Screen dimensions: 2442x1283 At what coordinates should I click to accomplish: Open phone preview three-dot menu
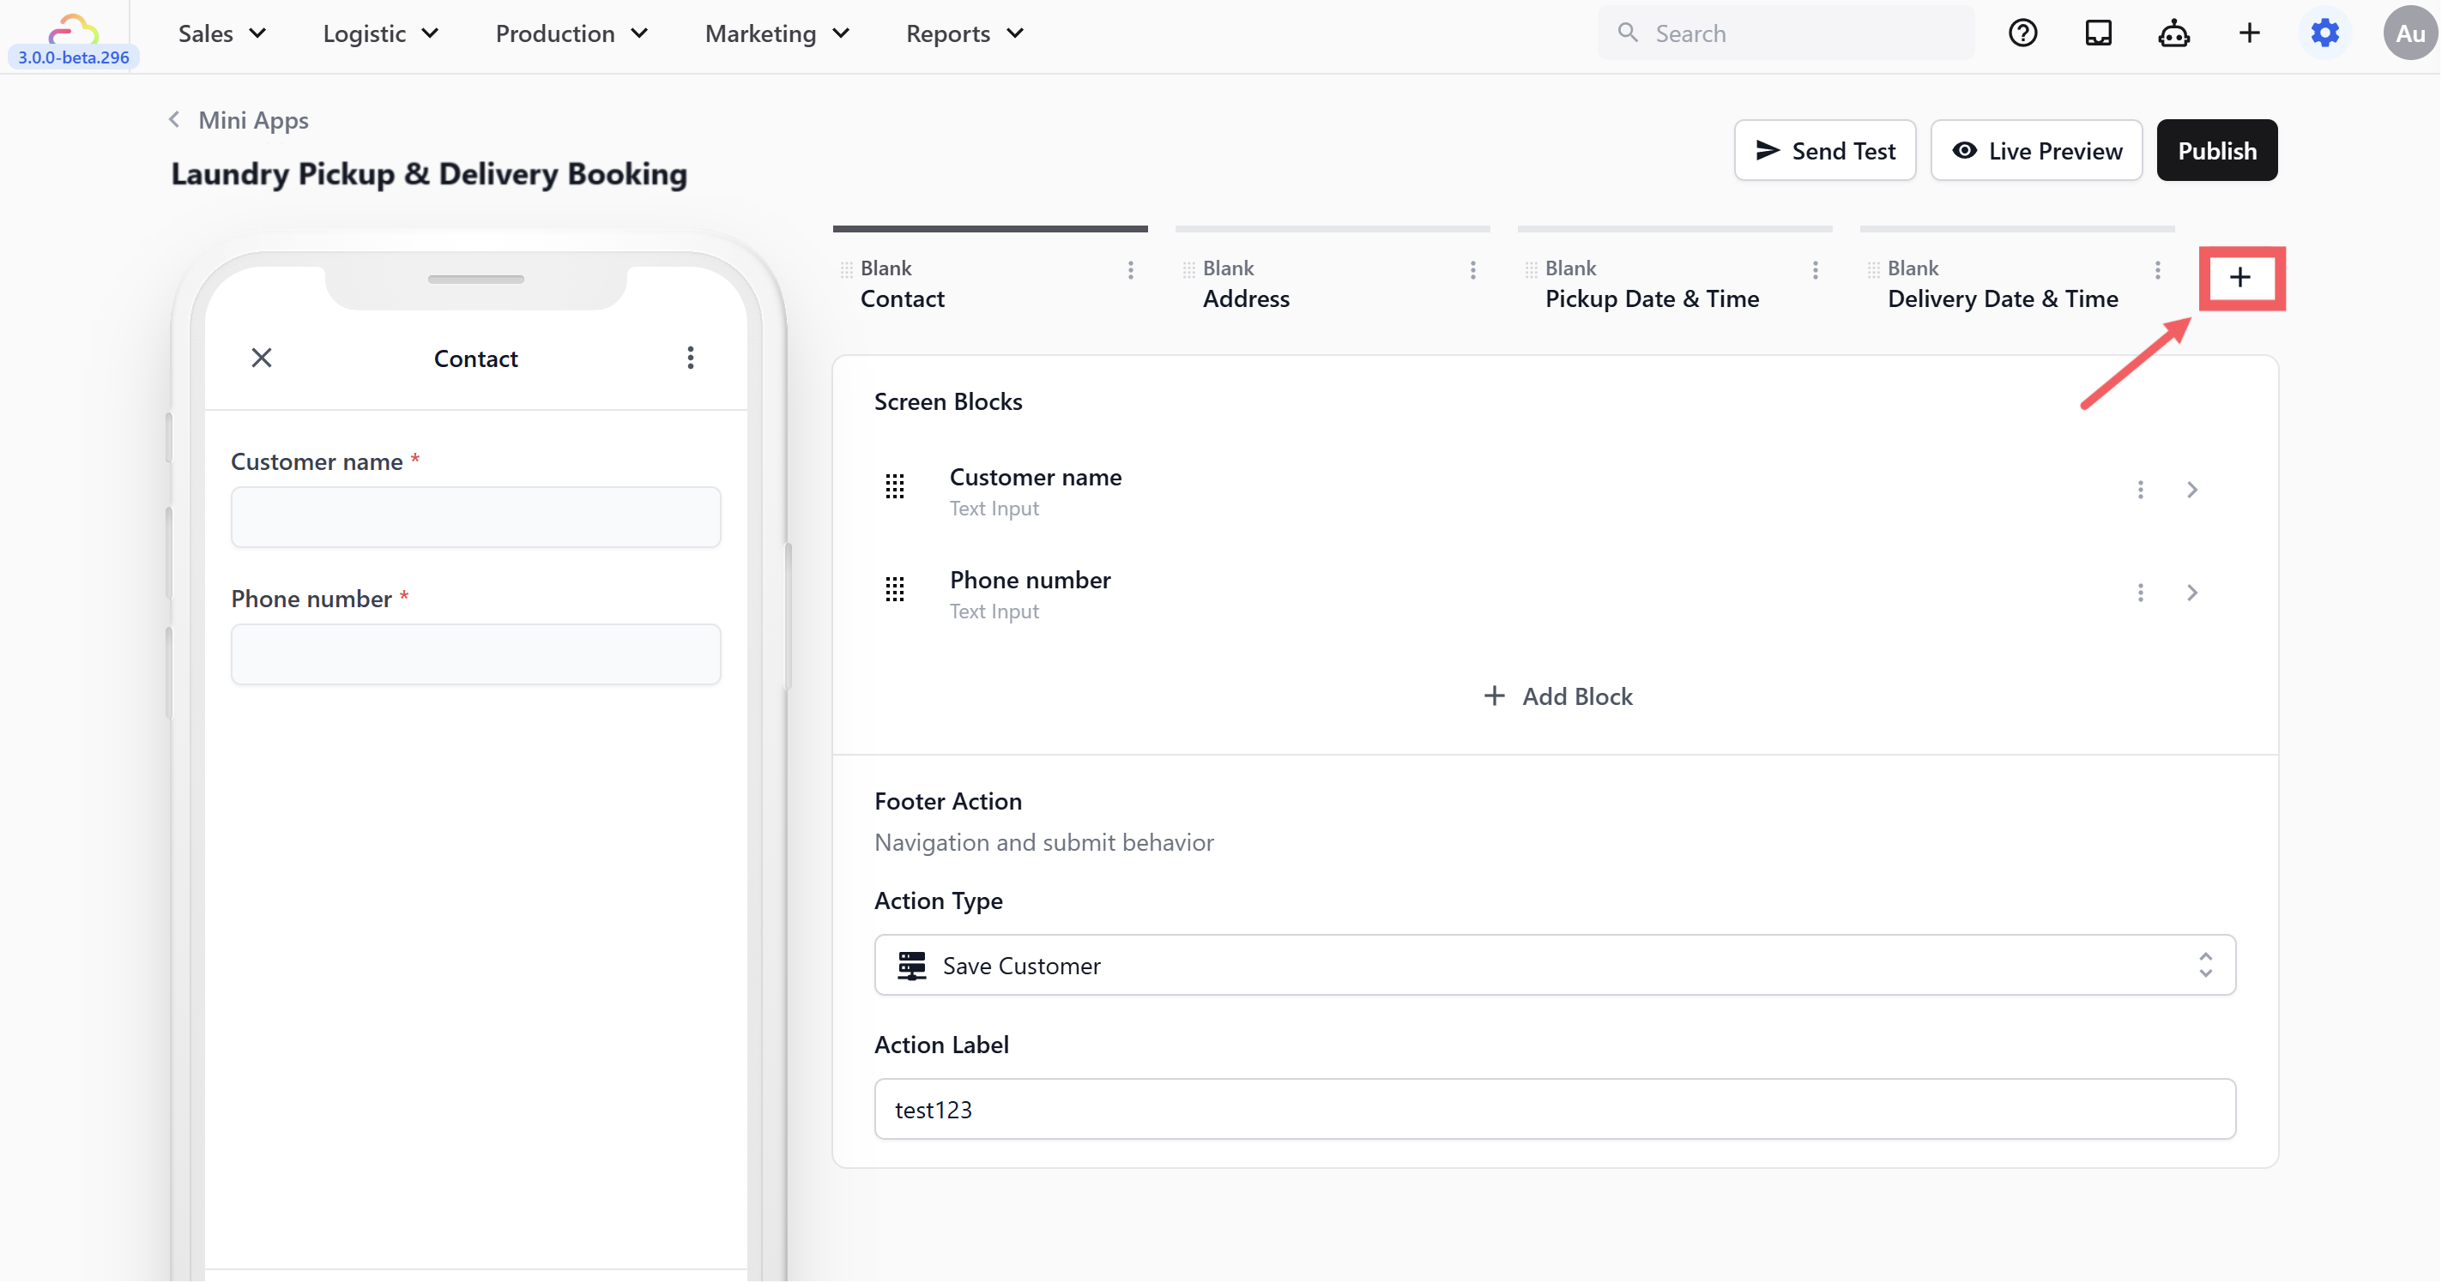[x=690, y=358]
